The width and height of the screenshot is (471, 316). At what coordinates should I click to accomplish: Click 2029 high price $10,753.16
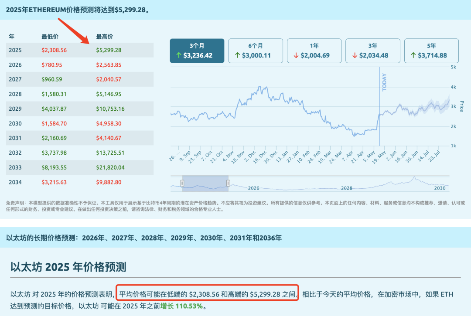(110, 109)
